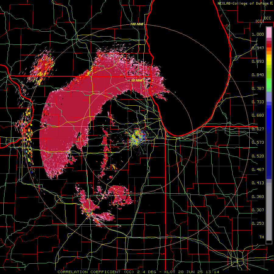Image resolution: width=274 pixels, height=274 pixels.
Task: Select the 0.573 scale value
Action: 258,142
